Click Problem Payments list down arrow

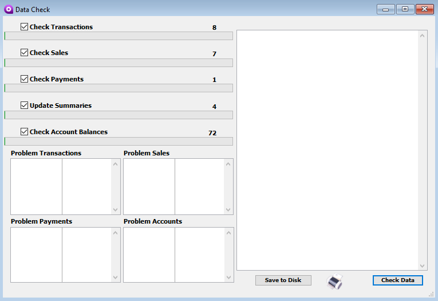(x=116, y=277)
